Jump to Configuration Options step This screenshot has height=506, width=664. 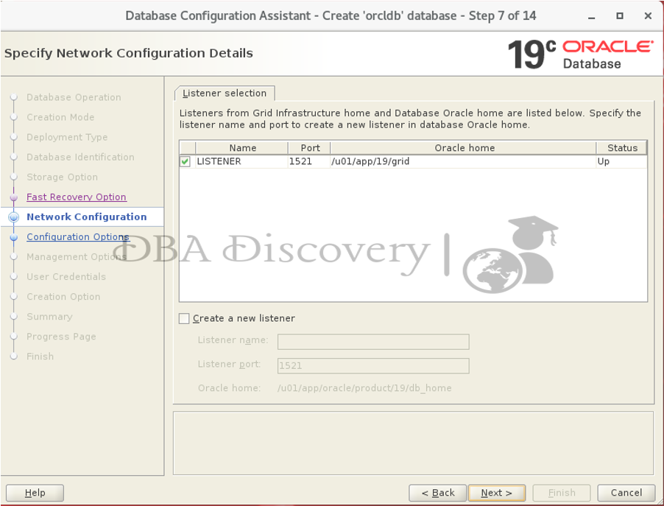78,237
